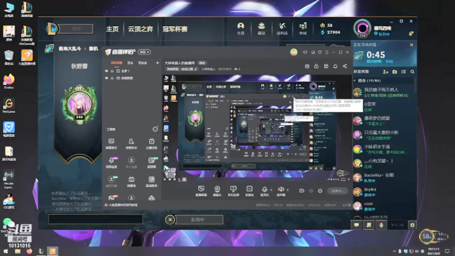Open the 云顶之弈 tab

click(x=140, y=29)
